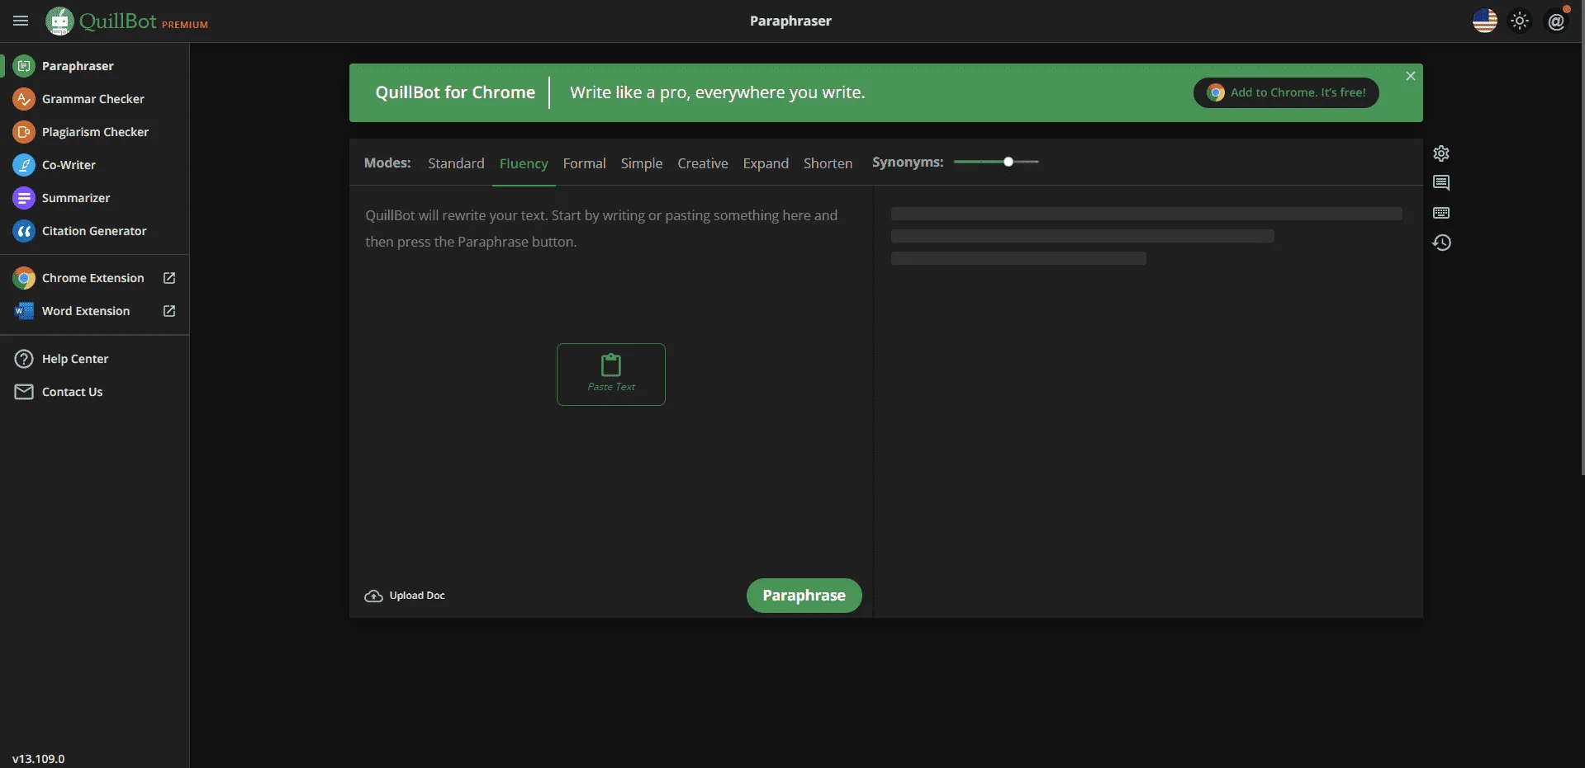Click the Word Extension logo icon
The width and height of the screenshot is (1585, 768).
pos(25,311)
